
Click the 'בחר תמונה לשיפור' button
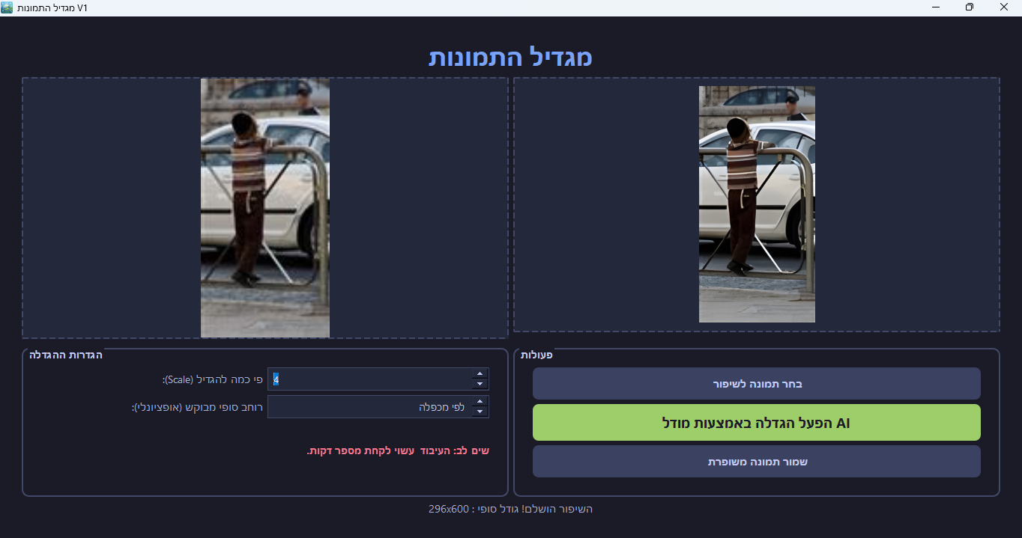[x=756, y=384]
